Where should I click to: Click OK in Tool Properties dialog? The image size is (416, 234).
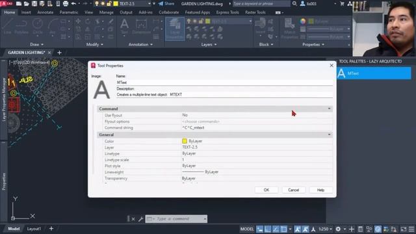(266, 190)
